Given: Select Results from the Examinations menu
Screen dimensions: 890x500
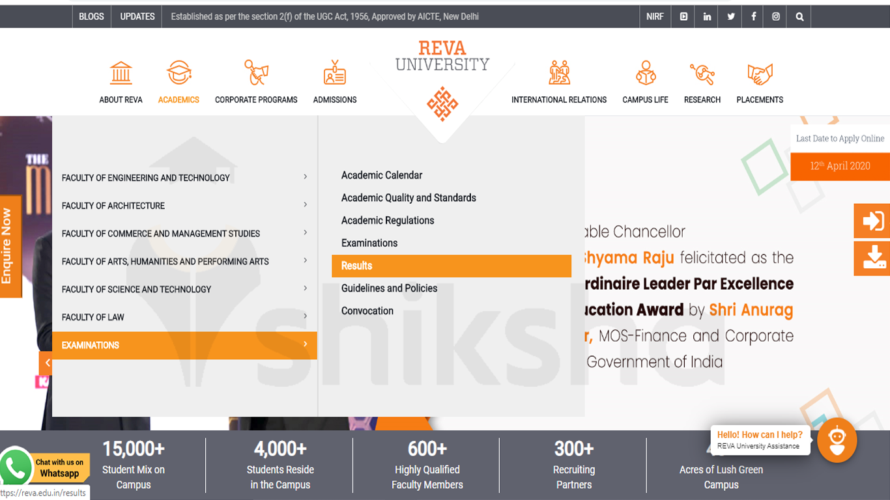Looking at the screenshot, I should (356, 266).
